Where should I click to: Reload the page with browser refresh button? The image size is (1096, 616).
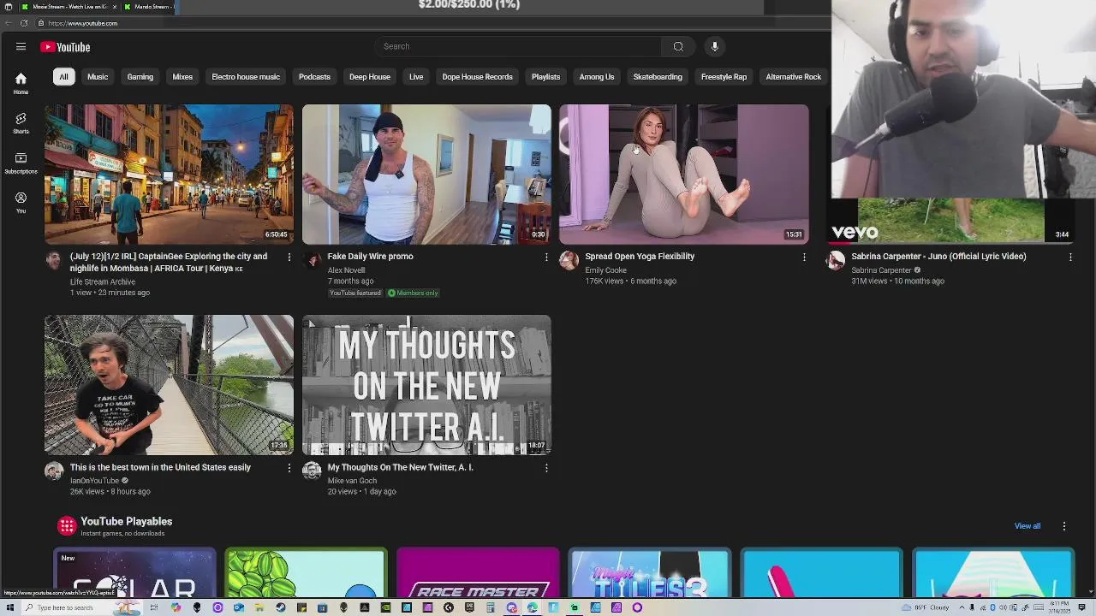click(24, 23)
